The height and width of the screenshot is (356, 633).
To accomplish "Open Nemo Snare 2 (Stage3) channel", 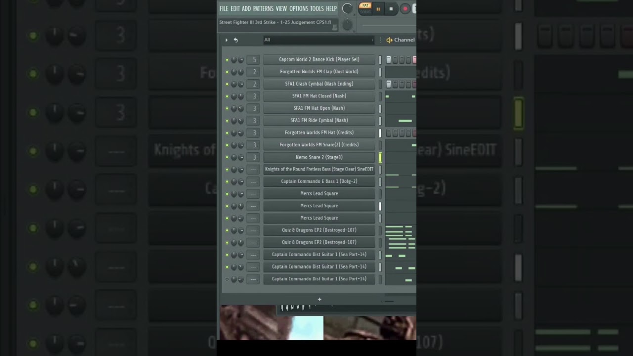I will 319,157.
